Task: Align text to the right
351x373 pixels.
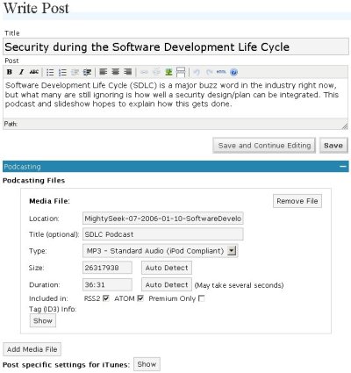Action: 128,72
